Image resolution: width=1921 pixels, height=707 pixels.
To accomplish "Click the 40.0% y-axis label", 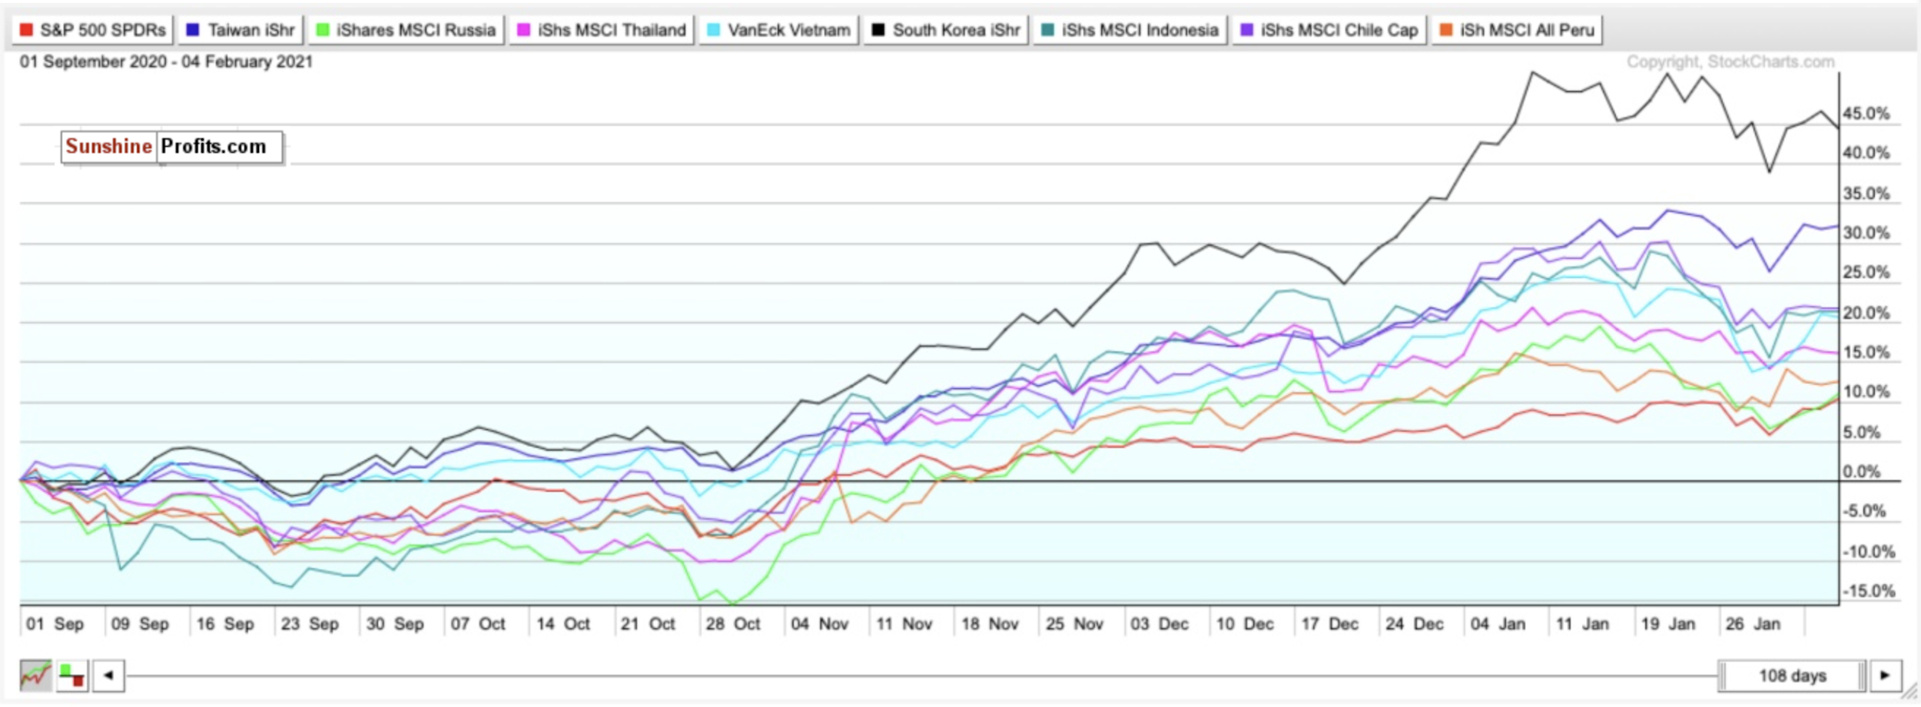I will pyautogui.click(x=1866, y=153).
